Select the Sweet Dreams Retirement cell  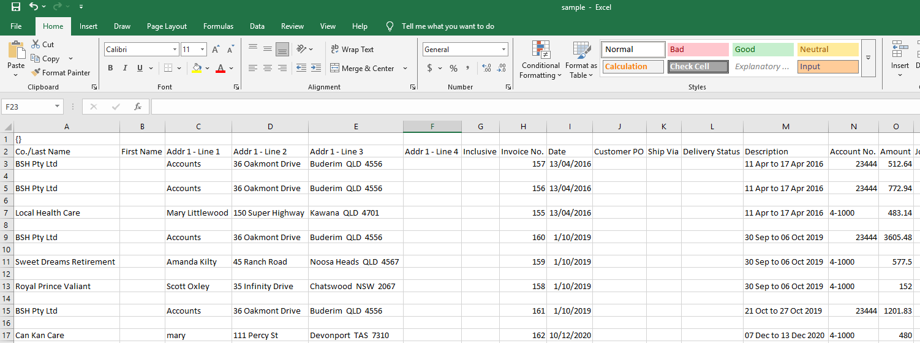pos(67,262)
